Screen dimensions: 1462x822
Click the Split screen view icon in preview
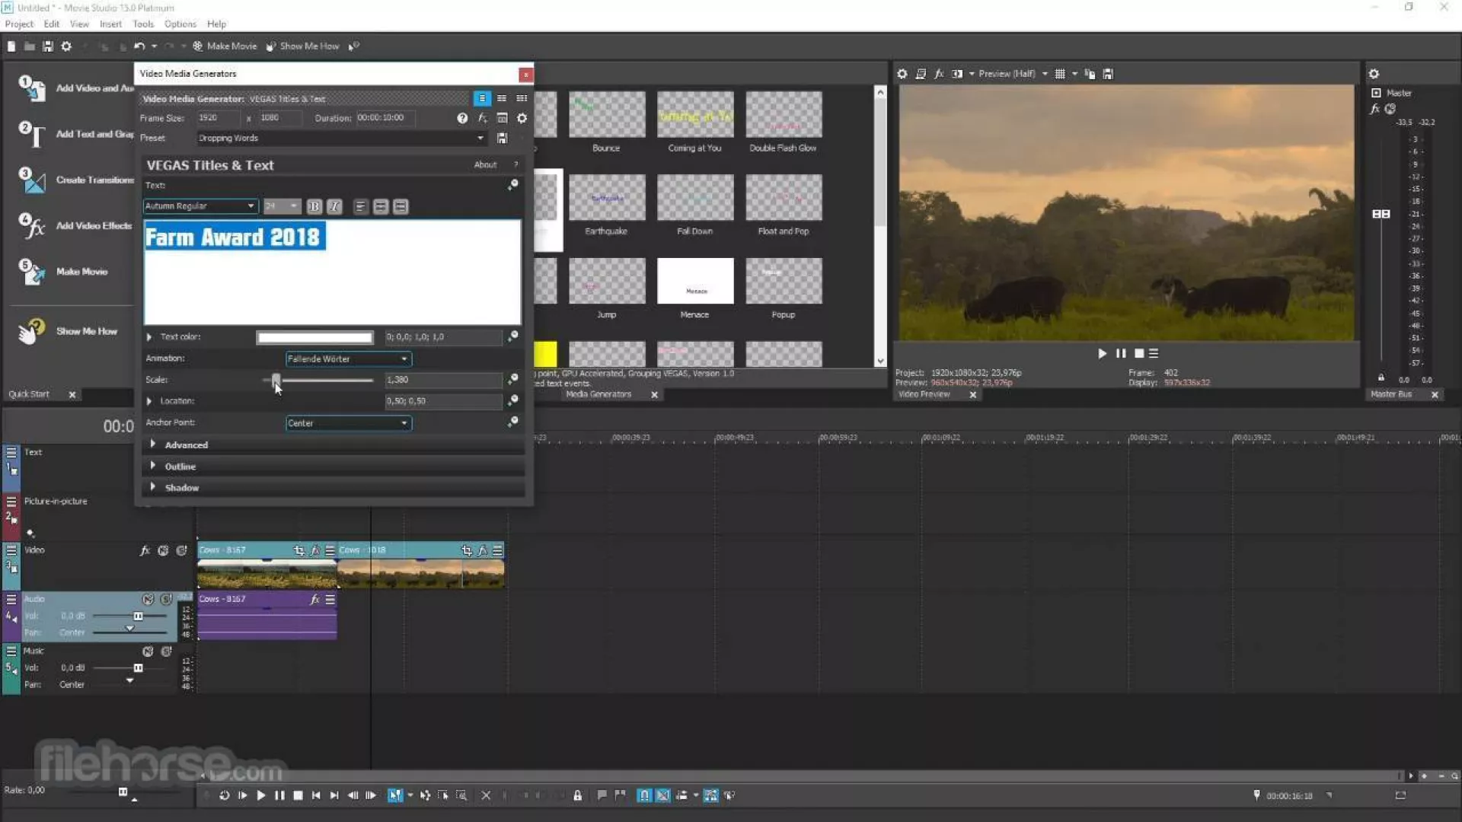coord(957,74)
